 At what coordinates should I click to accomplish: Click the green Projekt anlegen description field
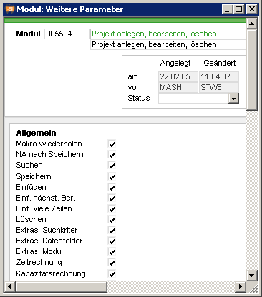[x=168, y=34]
